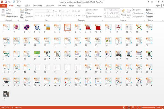Clear all text formatting
The height and width of the screenshot is (109, 164).
(x=60, y=11)
